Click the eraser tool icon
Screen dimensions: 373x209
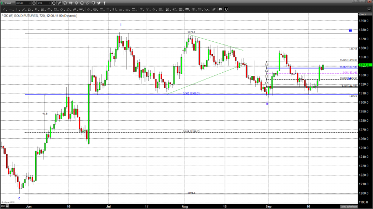(x=214, y=9)
